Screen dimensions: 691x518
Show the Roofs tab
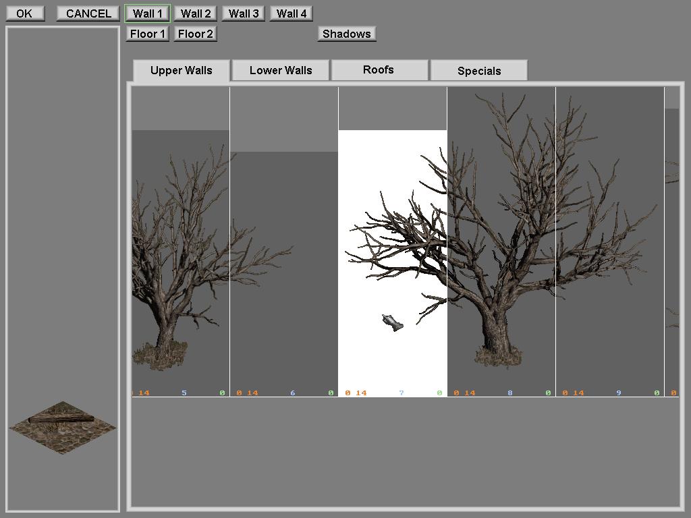379,70
